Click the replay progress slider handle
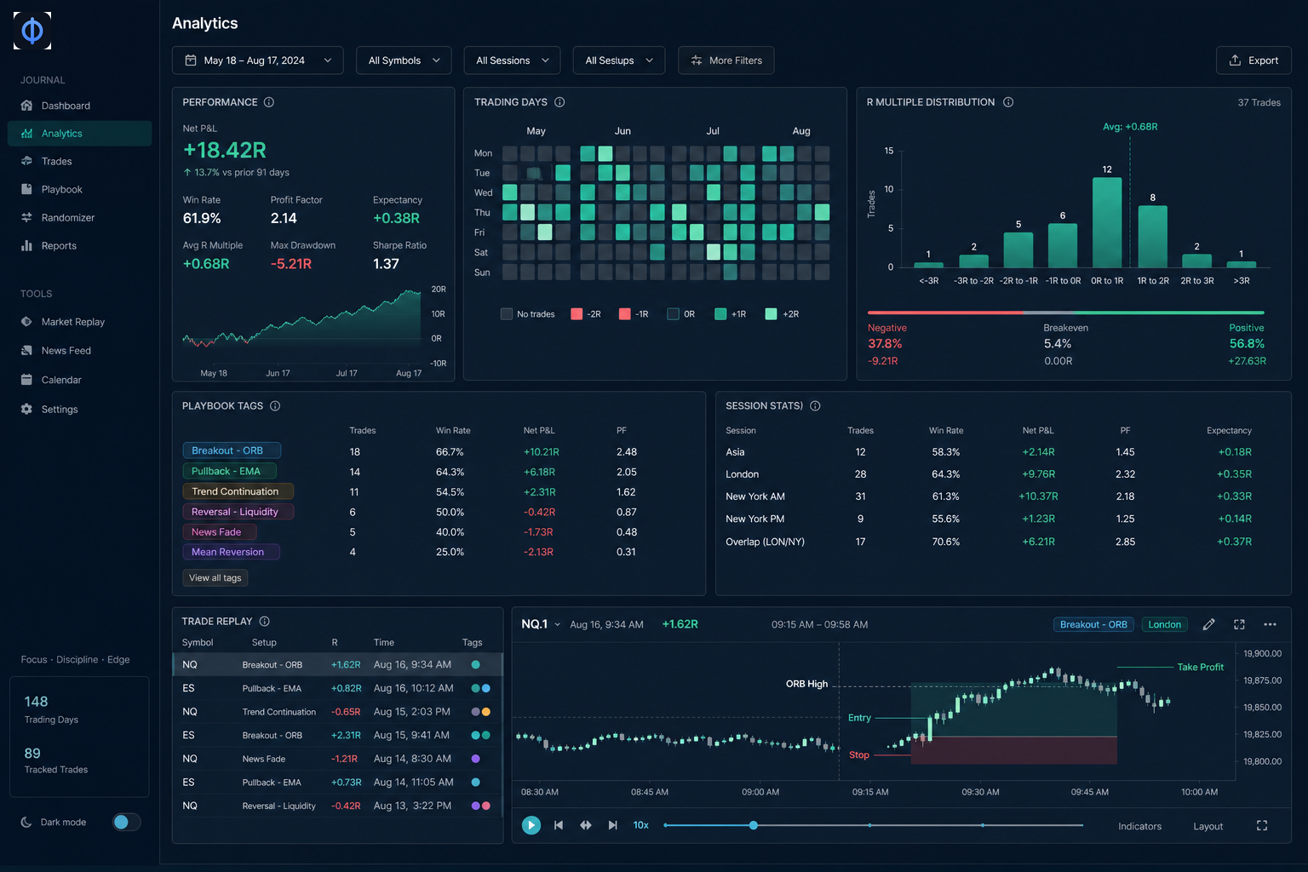 pyautogui.click(x=754, y=825)
